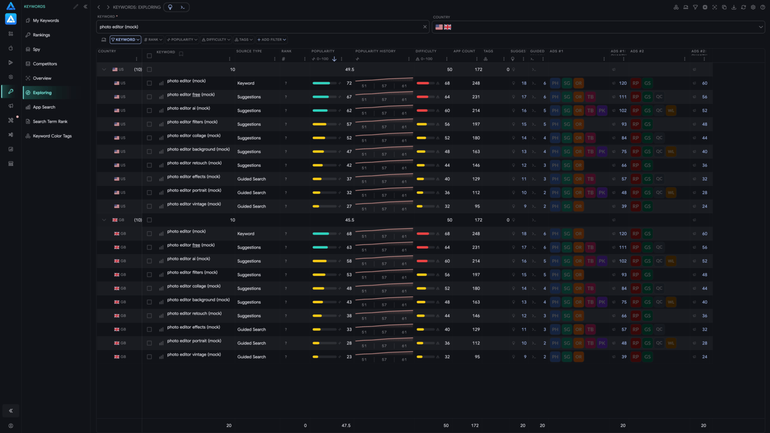Toggle sort arrow on Popularity column
Screen dimensions: 770x433
pos(334,59)
